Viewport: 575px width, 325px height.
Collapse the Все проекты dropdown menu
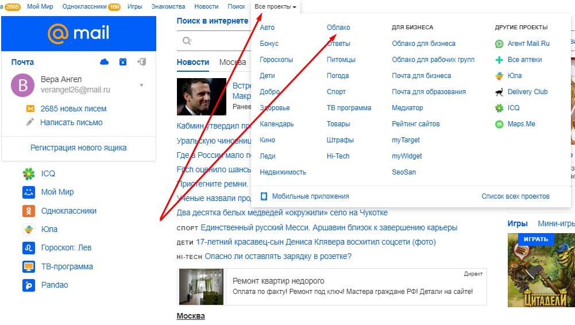(275, 6)
